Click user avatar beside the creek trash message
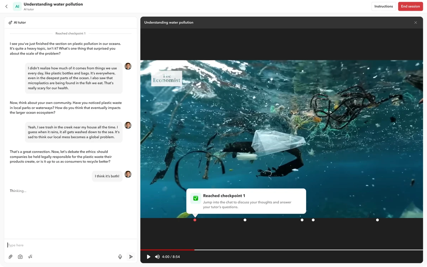Viewport: 427px width, 267px height. pos(128,125)
